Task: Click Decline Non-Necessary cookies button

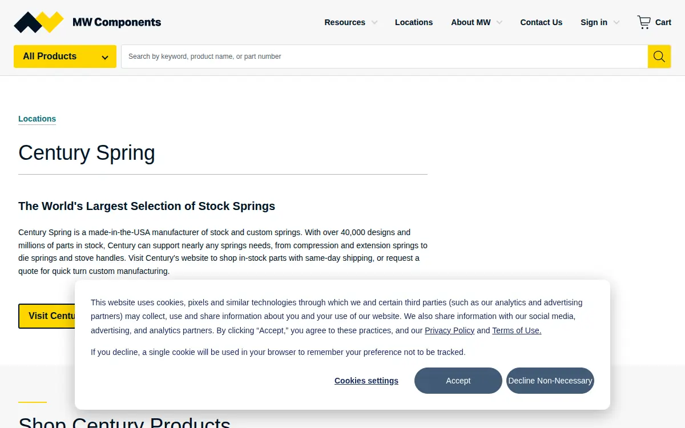Action: coord(550,381)
